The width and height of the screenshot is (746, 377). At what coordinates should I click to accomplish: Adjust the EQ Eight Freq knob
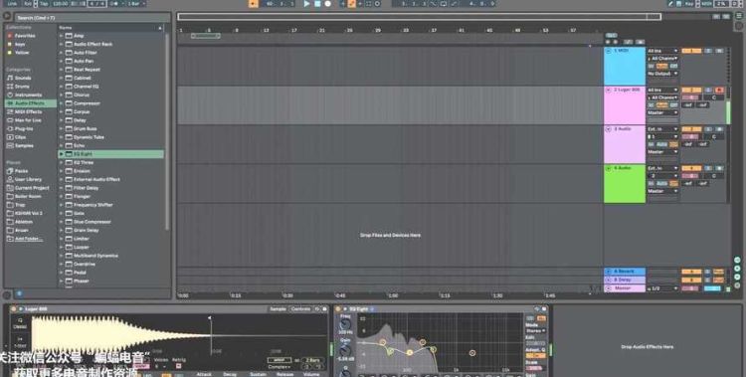tap(345, 325)
